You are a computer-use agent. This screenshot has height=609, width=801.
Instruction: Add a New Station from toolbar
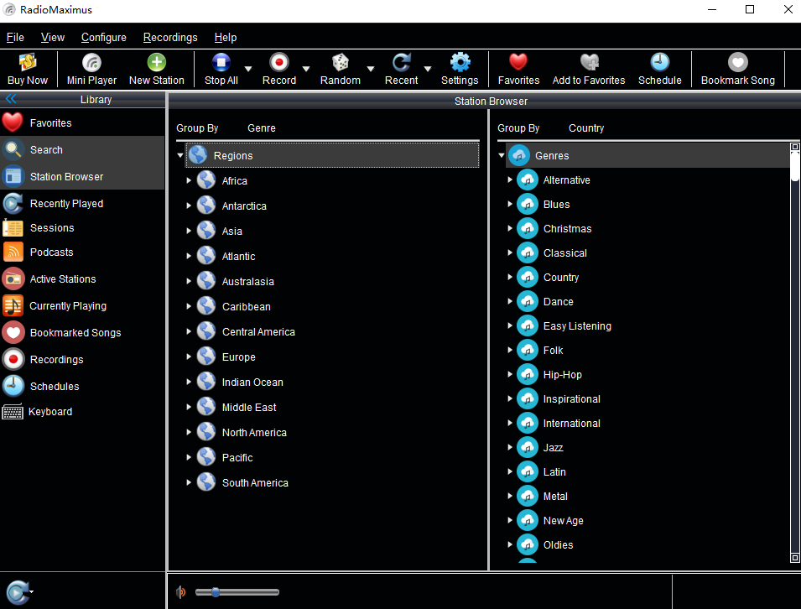(x=156, y=63)
